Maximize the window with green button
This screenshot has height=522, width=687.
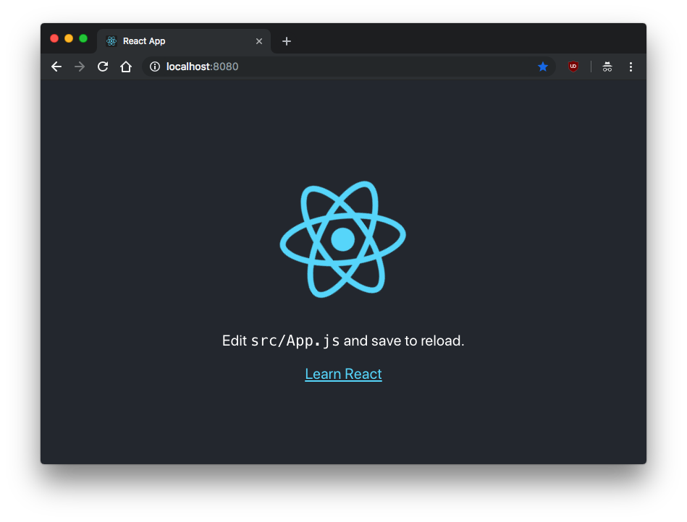[83, 38]
